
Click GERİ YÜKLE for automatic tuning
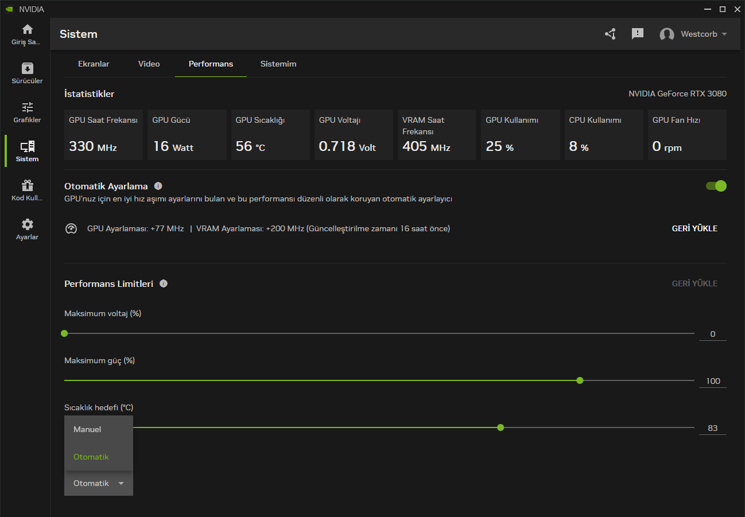(x=694, y=228)
